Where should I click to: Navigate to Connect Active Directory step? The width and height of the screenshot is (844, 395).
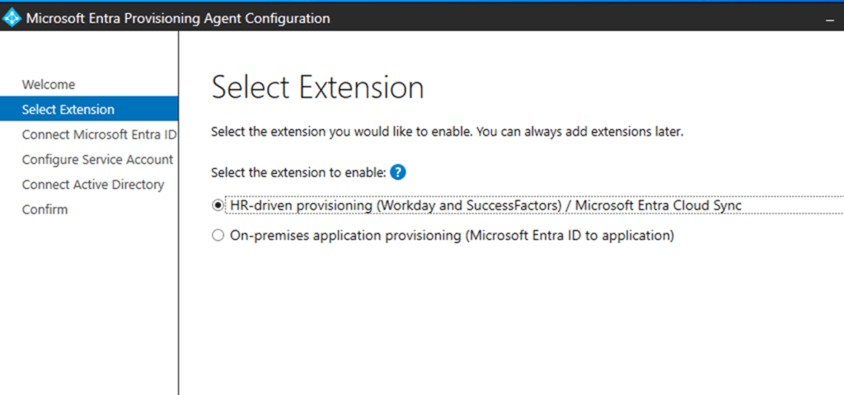click(93, 185)
